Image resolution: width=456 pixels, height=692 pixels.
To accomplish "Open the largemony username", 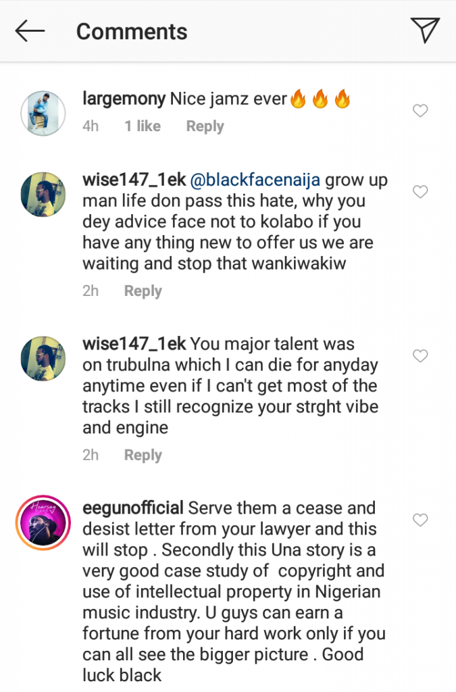I will coord(124,99).
